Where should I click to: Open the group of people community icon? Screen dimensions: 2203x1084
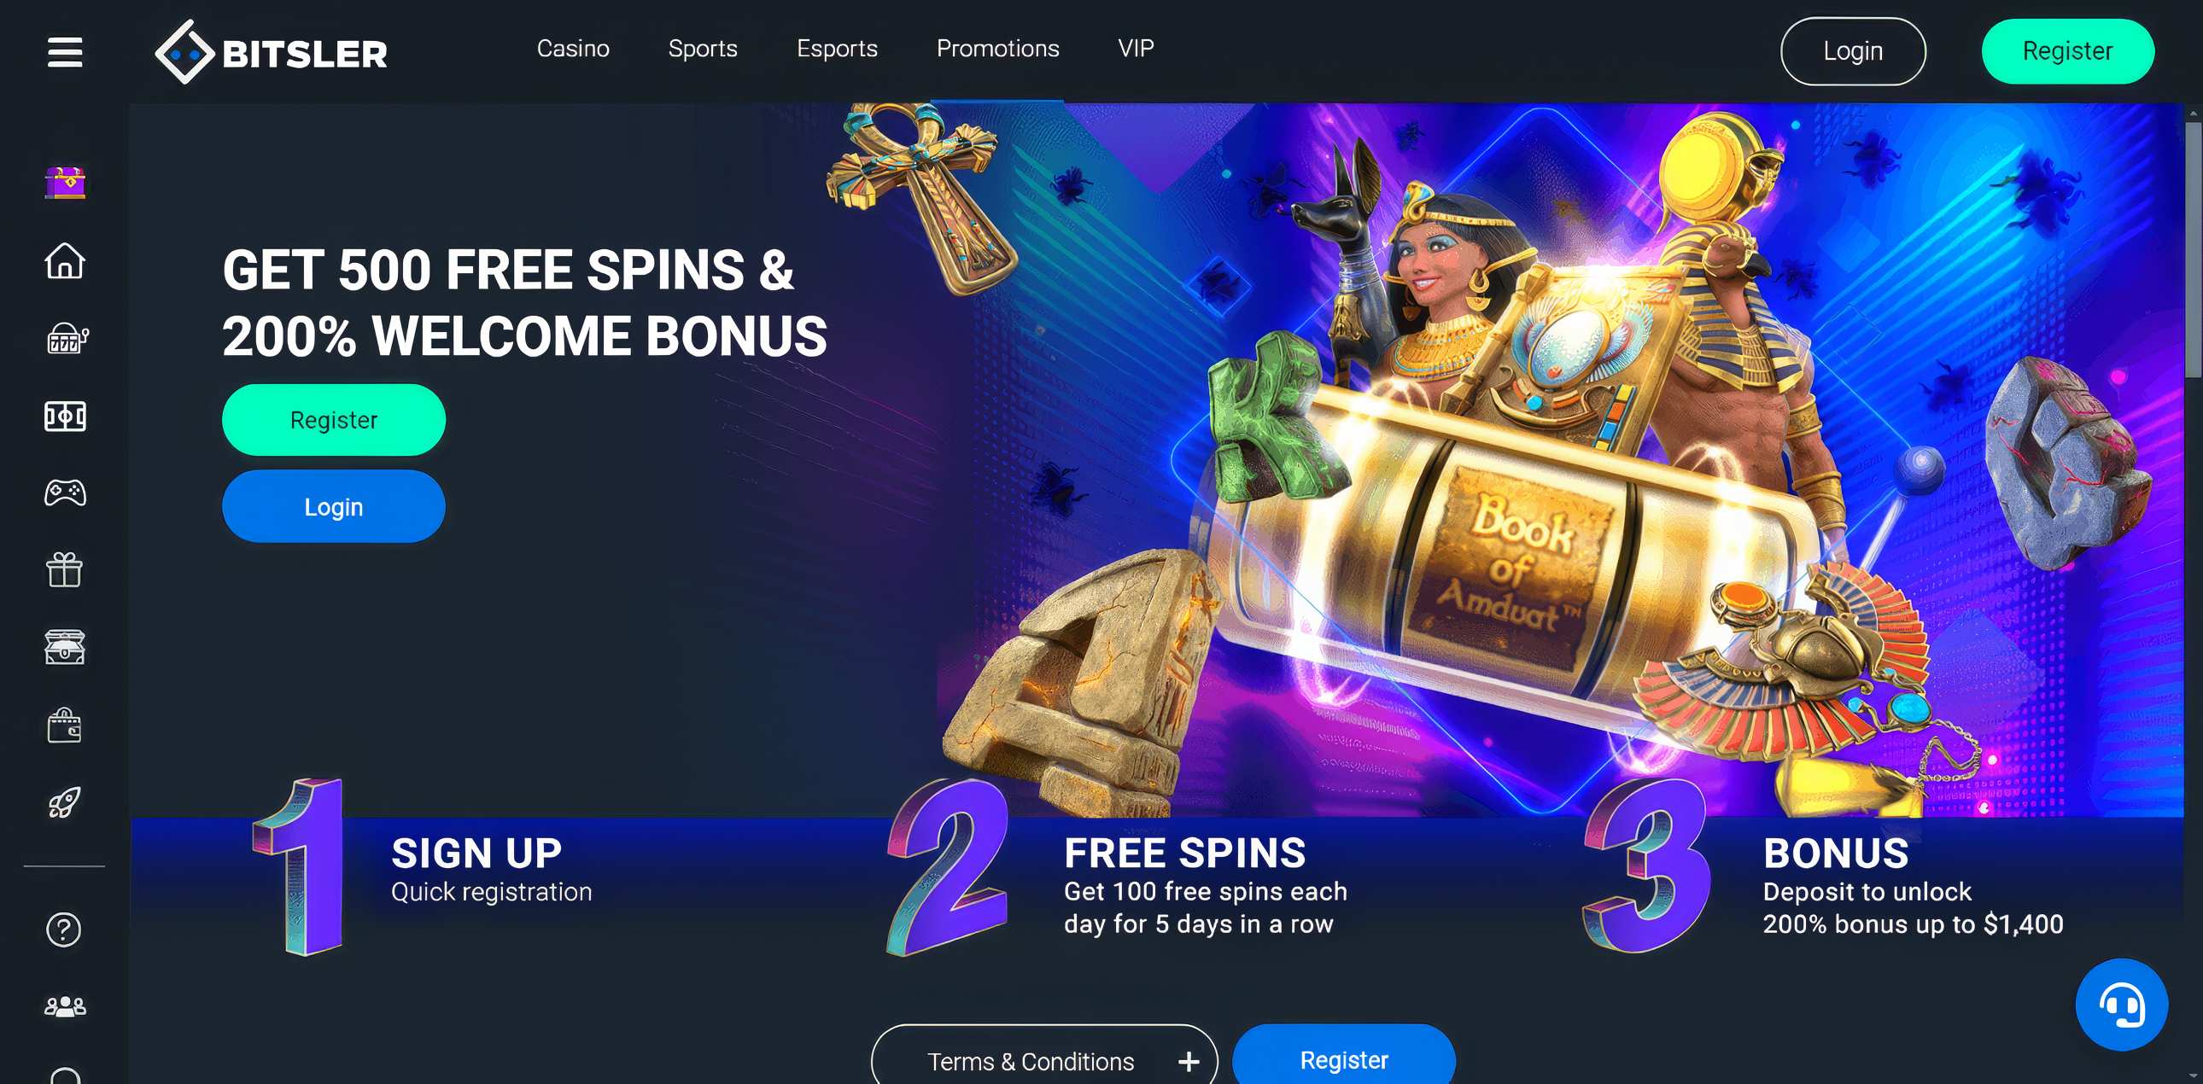pyautogui.click(x=65, y=1006)
